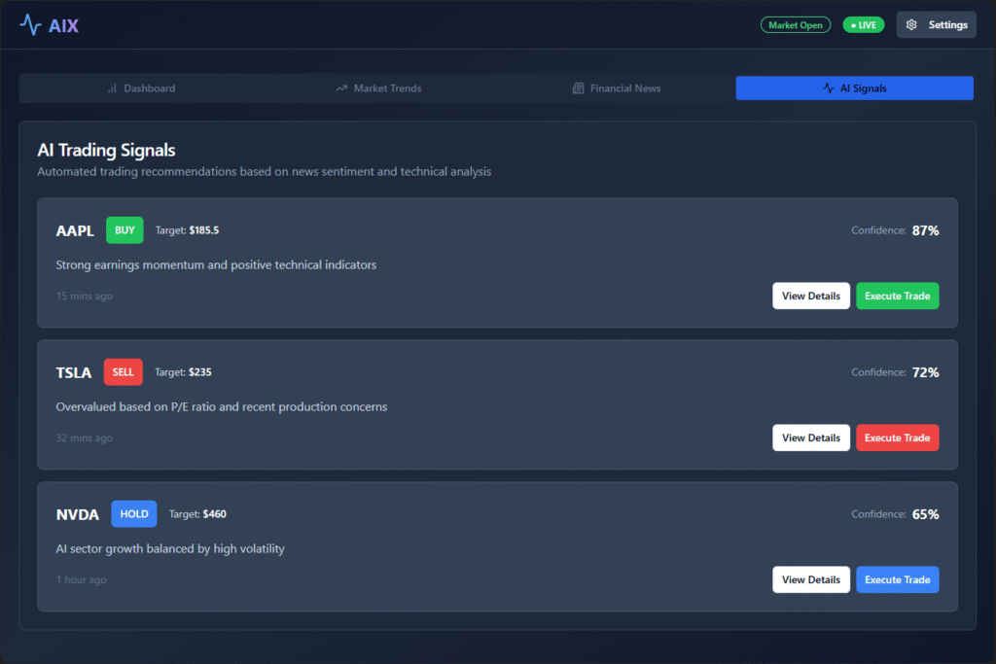Click the LIVE indicator badge

[x=864, y=24]
